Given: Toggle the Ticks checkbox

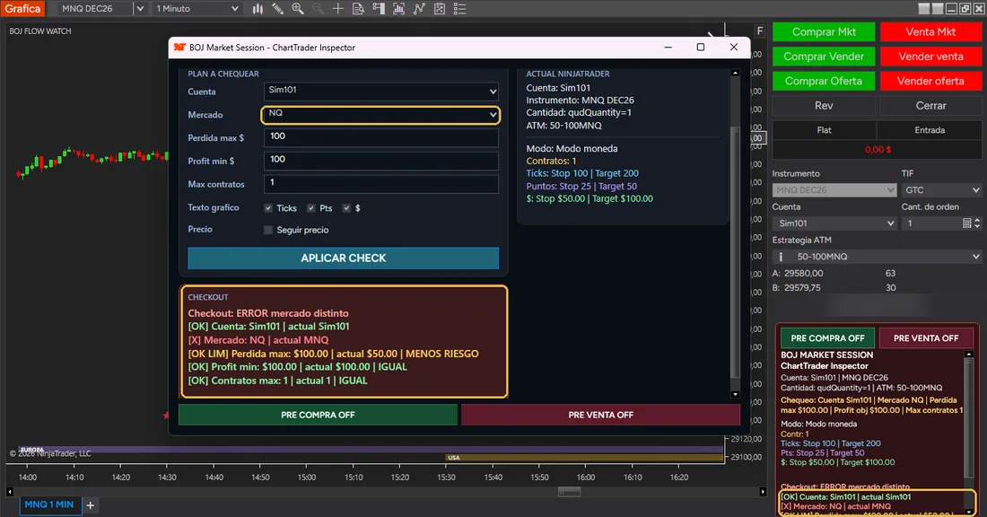Looking at the screenshot, I should coord(268,208).
